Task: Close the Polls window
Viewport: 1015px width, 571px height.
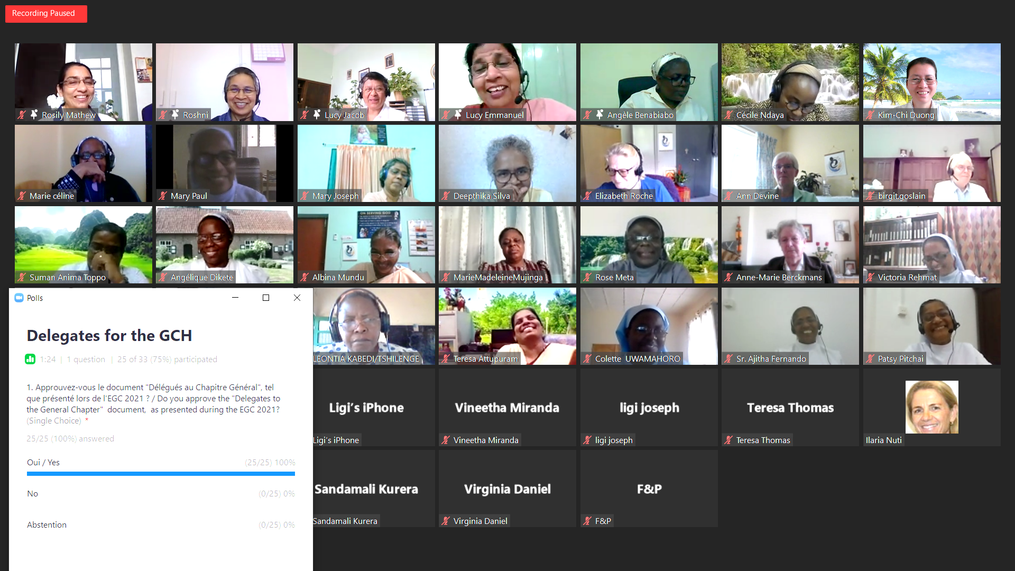Action: pyautogui.click(x=297, y=298)
